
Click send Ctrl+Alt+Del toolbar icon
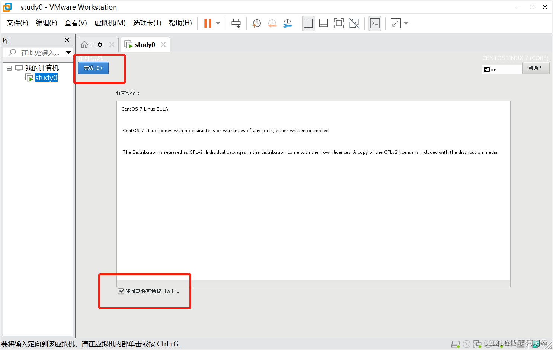point(236,23)
